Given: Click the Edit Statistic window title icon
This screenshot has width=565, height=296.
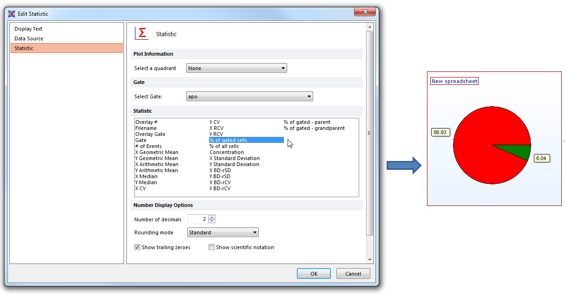Looking at the screenshot, I should [x=13, y=14].
